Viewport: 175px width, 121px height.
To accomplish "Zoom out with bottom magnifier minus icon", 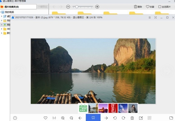I will click(x=71, y=118).
